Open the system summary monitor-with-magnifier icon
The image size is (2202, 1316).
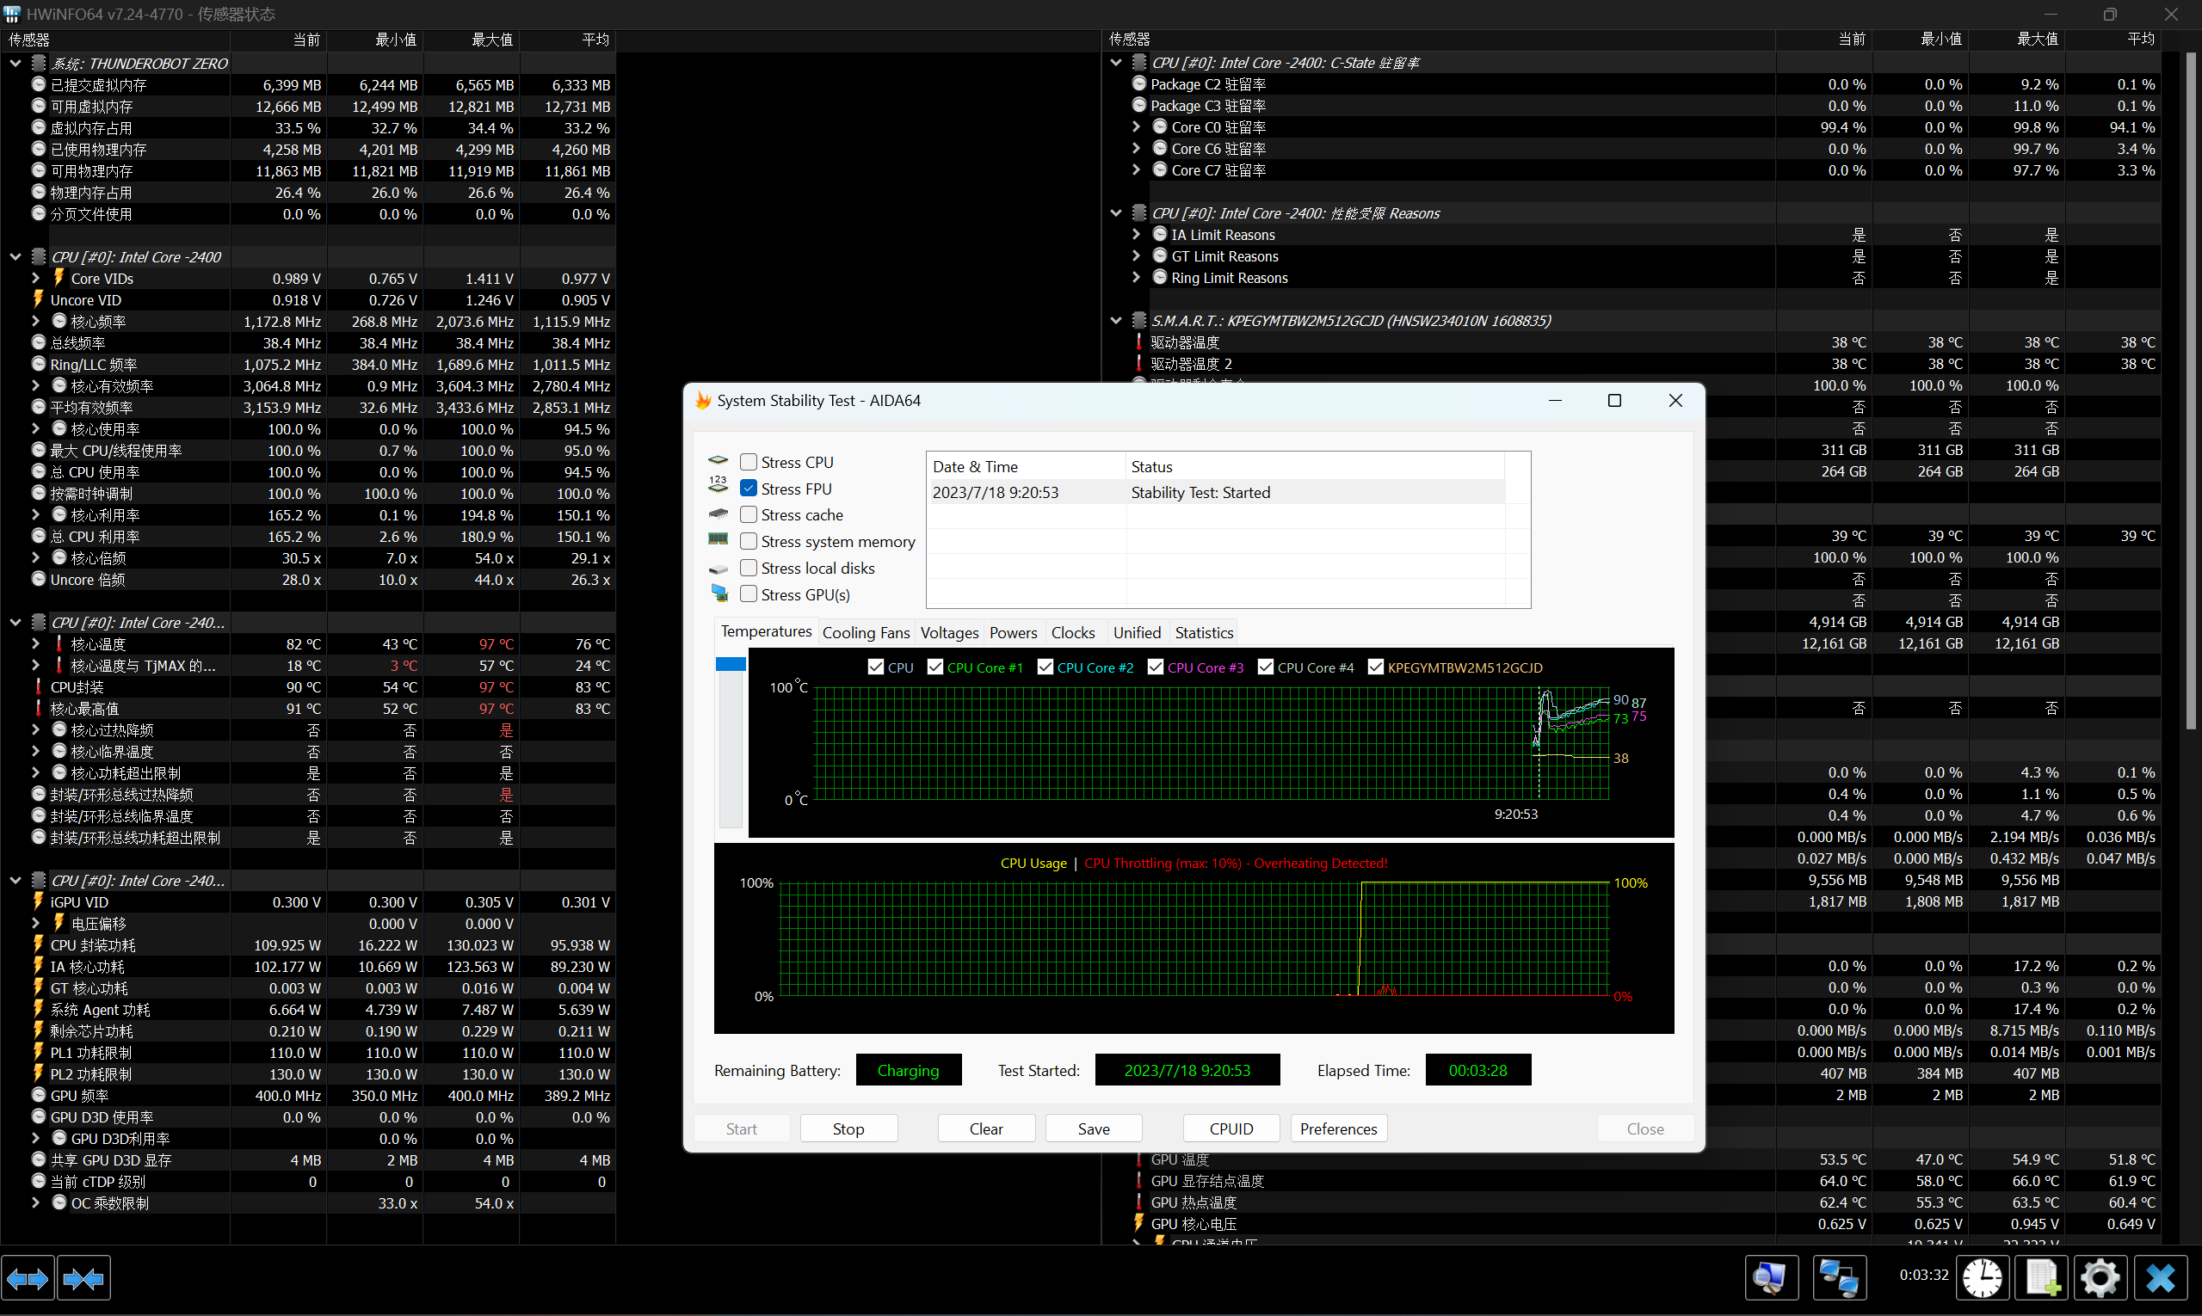pyautogui.click(x=1771, y=1278)
